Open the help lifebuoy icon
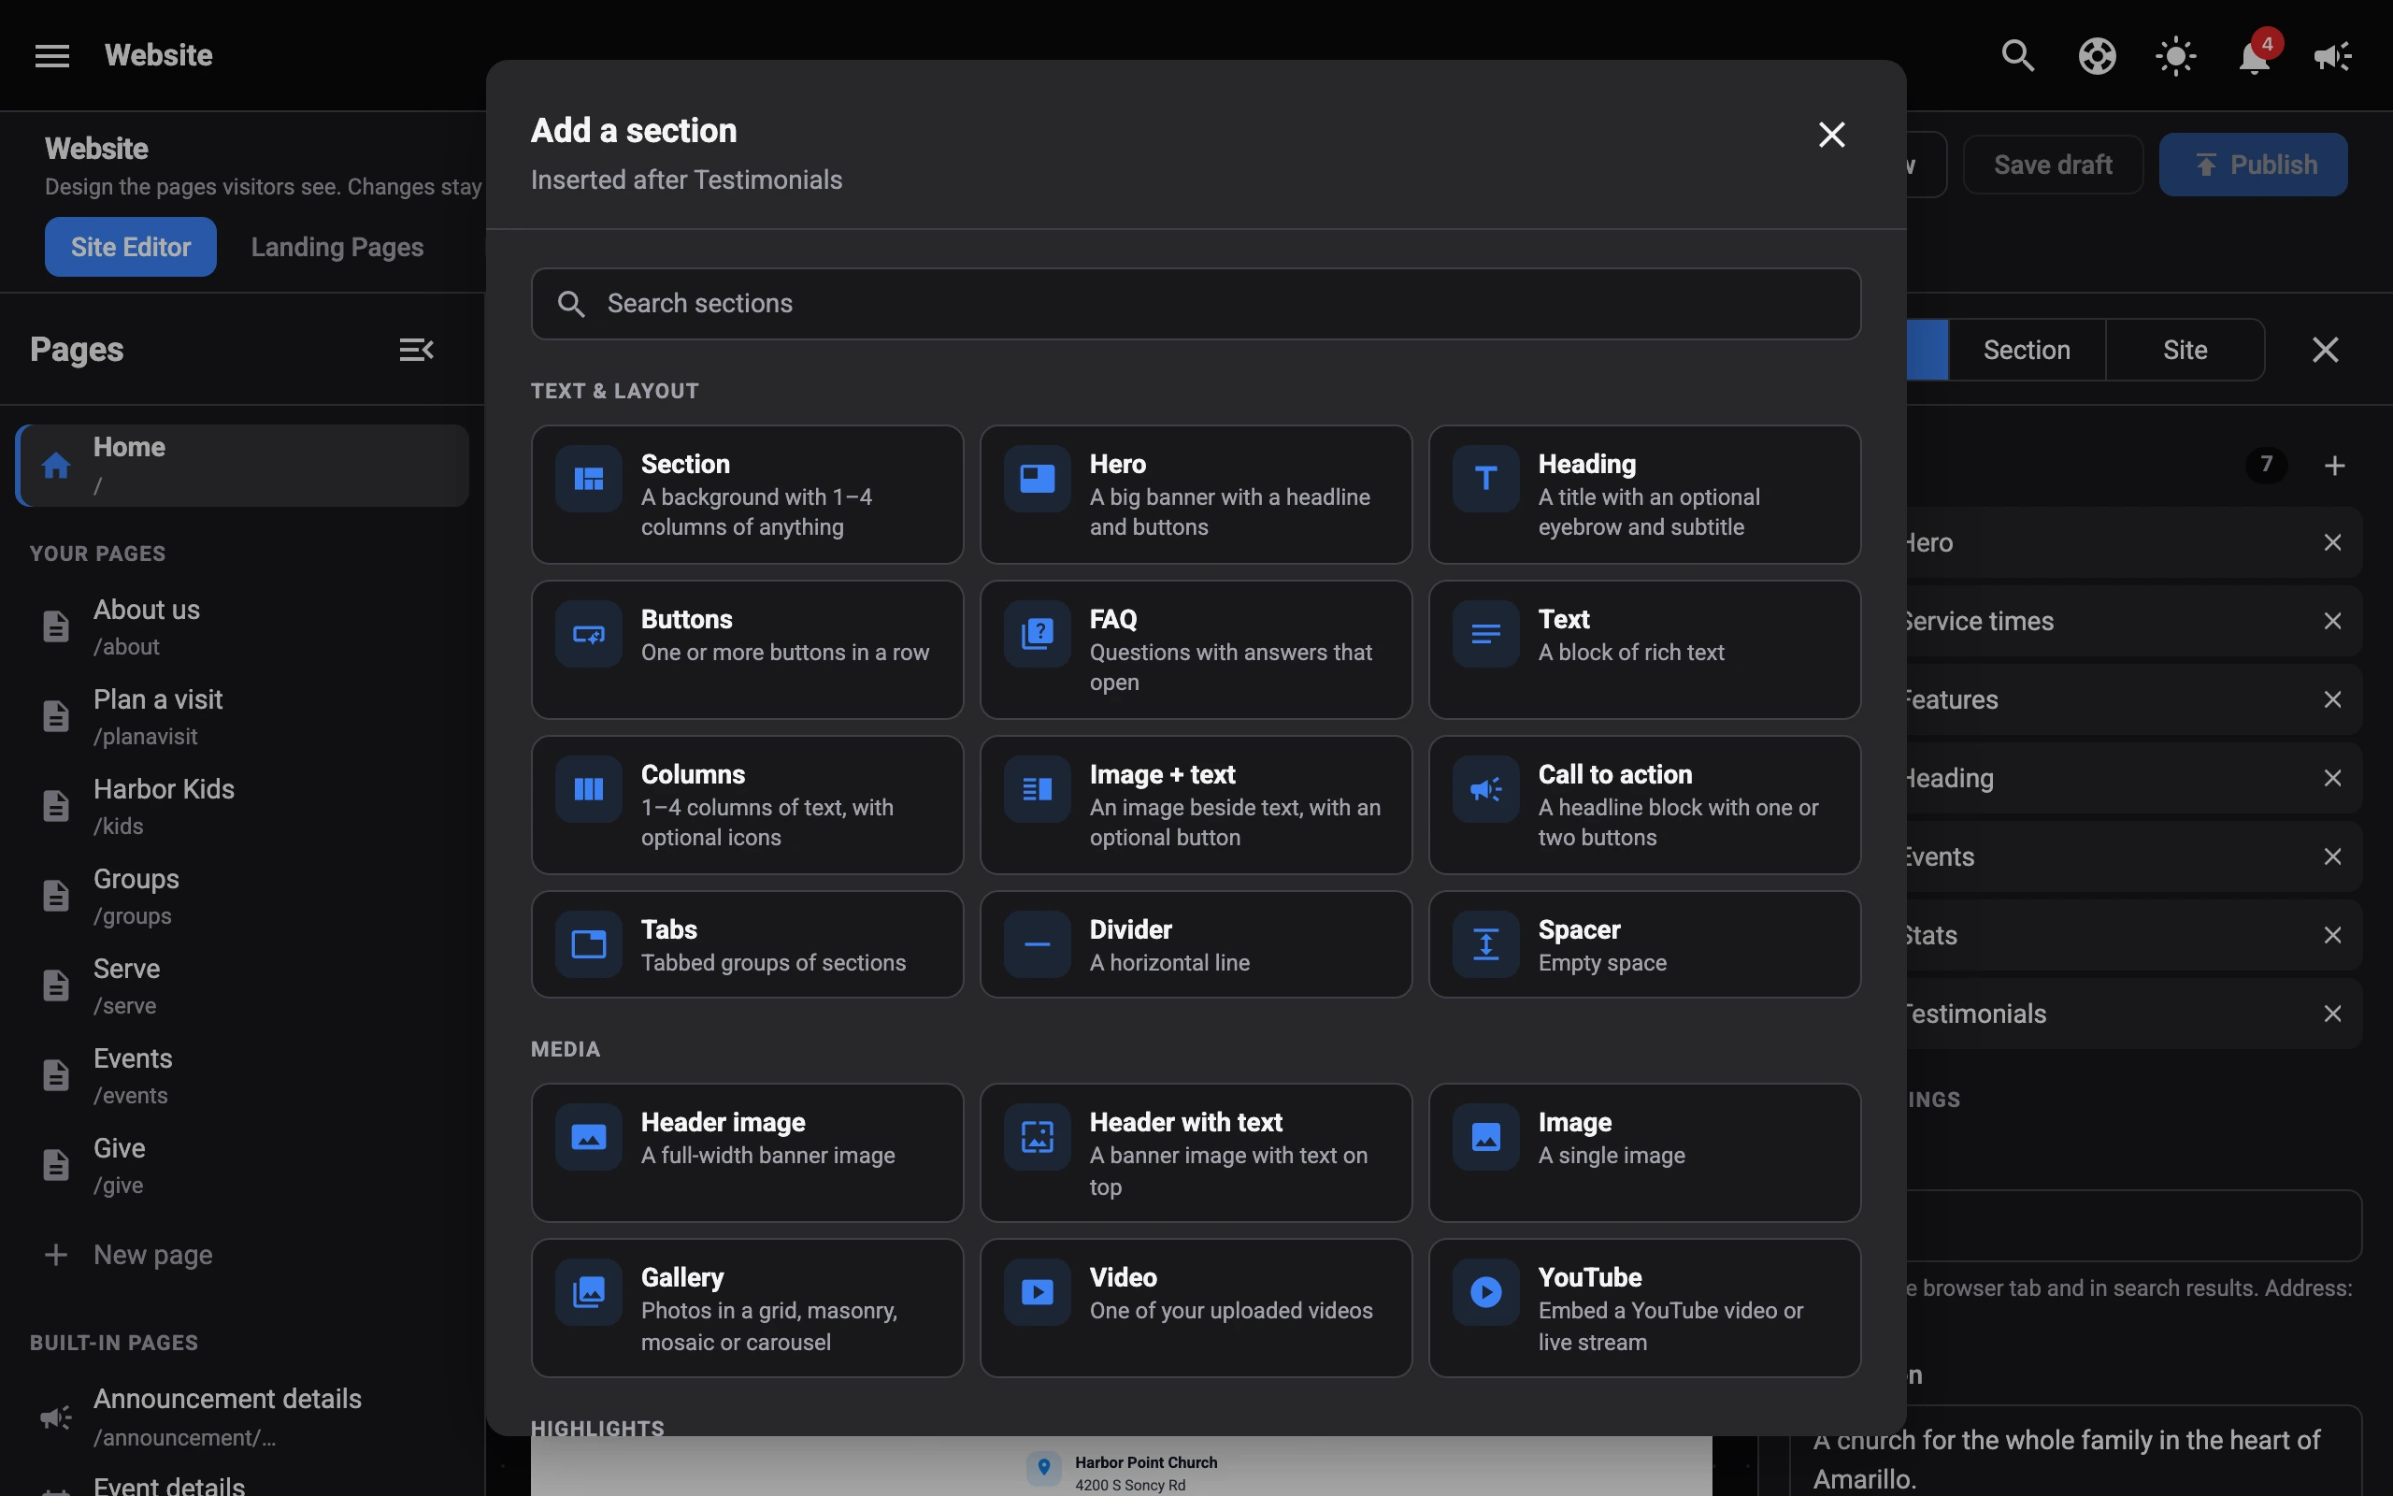The image size is (2393, 1496). [x=2097, y=55]
